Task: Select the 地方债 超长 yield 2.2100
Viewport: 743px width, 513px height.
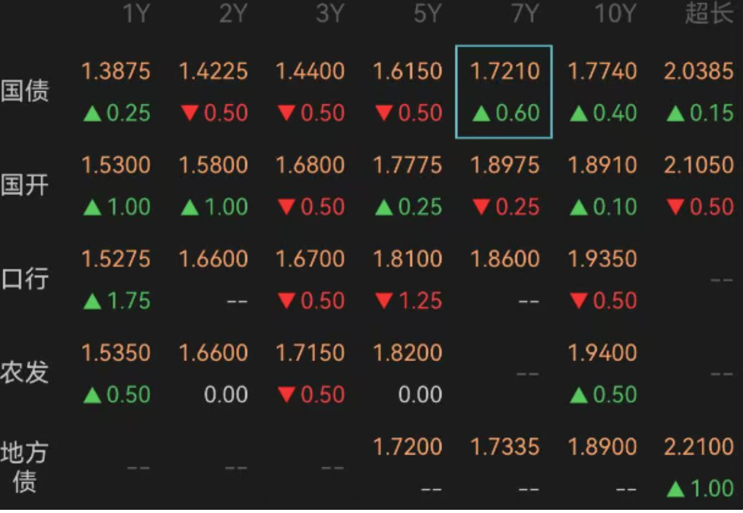Action: point(699,447)
